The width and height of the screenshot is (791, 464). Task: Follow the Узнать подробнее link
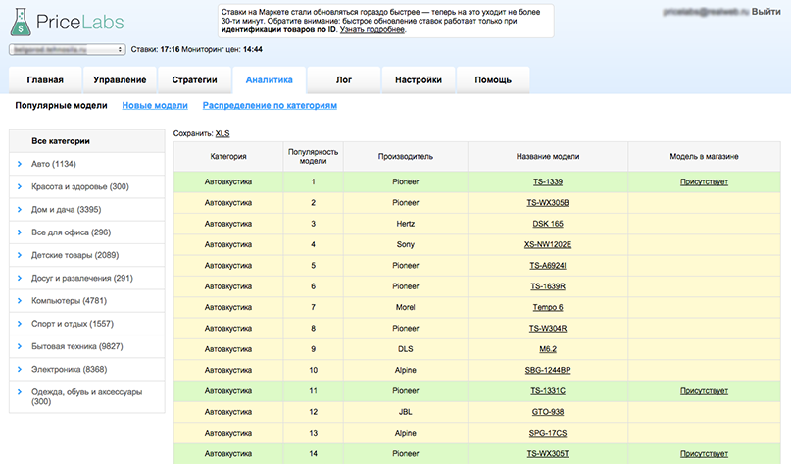point(371,29)
